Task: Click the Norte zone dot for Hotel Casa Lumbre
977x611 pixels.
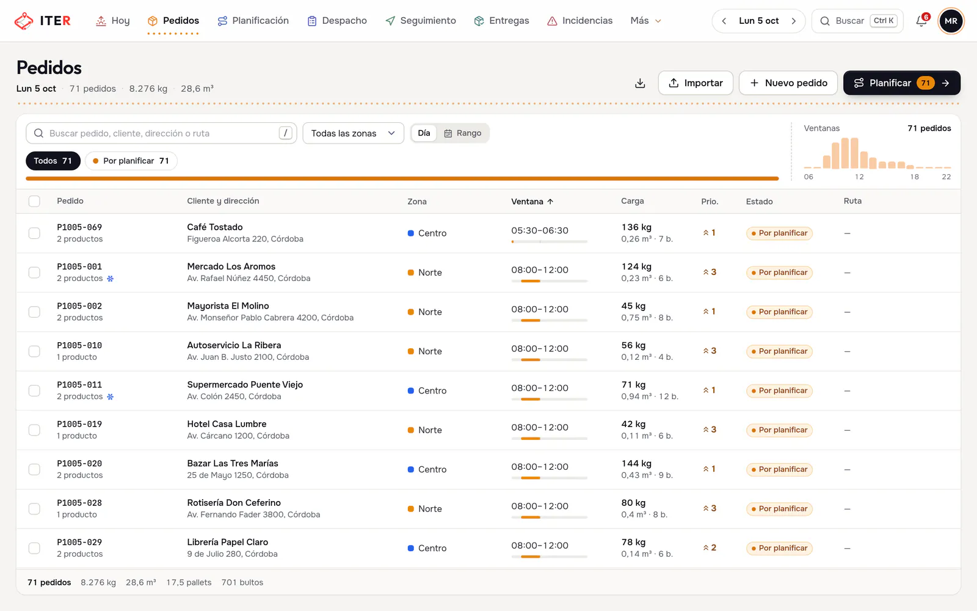Action: coord(411,430)
